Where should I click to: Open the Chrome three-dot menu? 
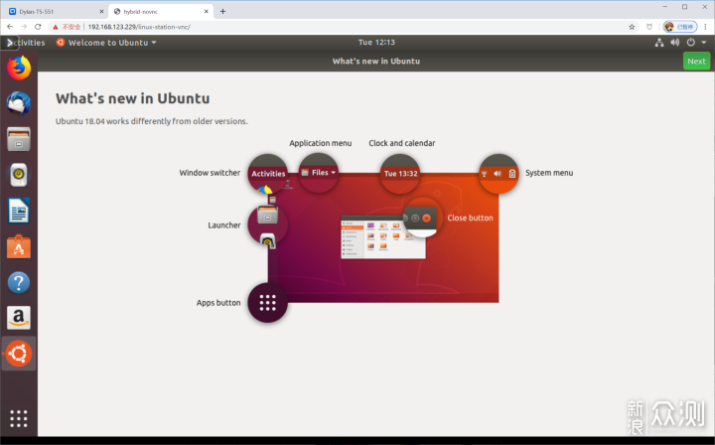[x=705, y=27]
